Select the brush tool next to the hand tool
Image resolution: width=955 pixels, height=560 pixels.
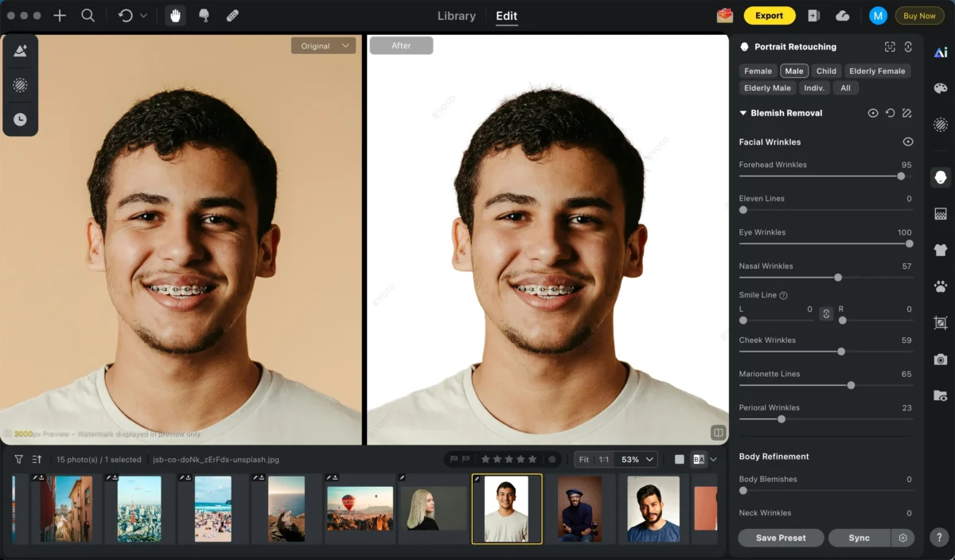pyautogui.click(x=204, y=15)
